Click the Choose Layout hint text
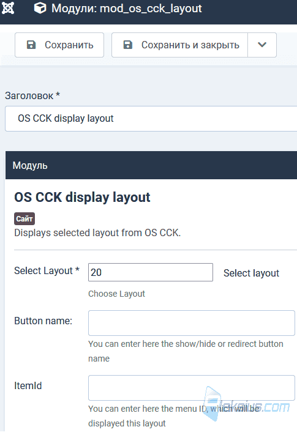This screenshot has height=435, width=297. 116,294
